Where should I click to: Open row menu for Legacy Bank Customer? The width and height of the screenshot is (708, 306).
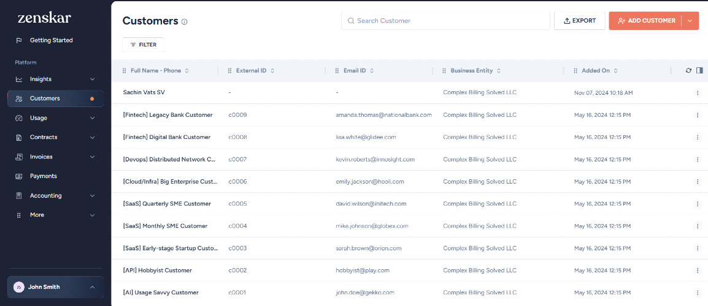698,115
